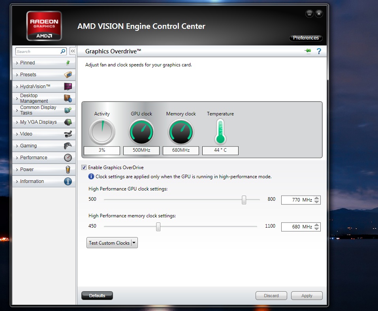Viewport: 378px width, 311px height.
Task: Click the Radeon Graphics AMD logo
Action: point(44,26)
